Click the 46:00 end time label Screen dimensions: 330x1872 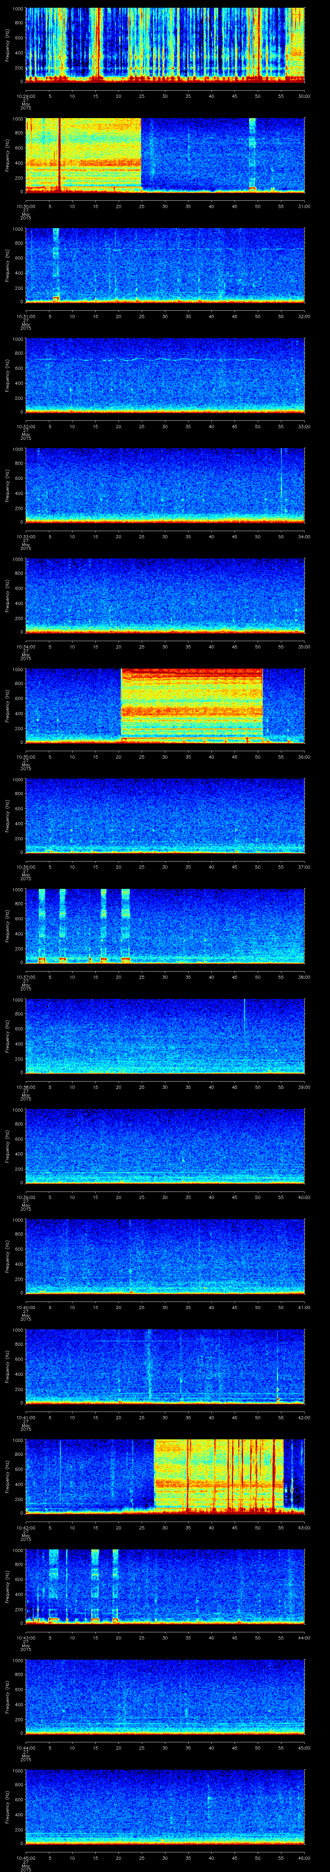coord(304,1857)
